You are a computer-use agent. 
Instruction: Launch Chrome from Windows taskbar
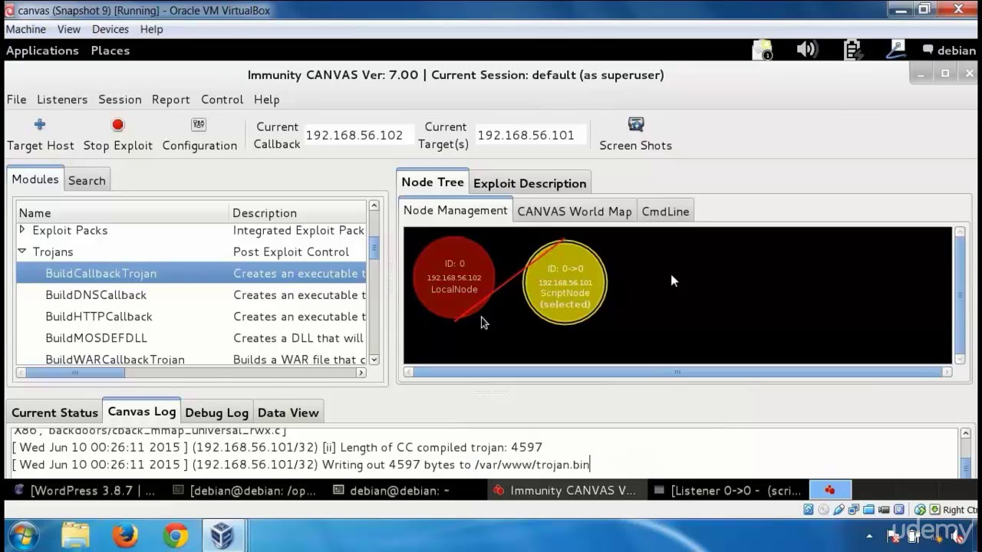175,535
